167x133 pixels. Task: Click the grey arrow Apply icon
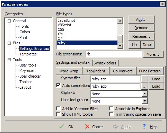(115, 126)
